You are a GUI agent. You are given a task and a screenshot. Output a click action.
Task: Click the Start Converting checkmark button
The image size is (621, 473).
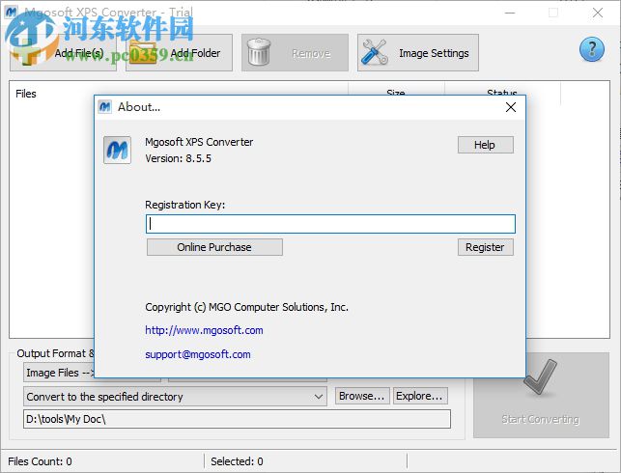coord(541,396)
